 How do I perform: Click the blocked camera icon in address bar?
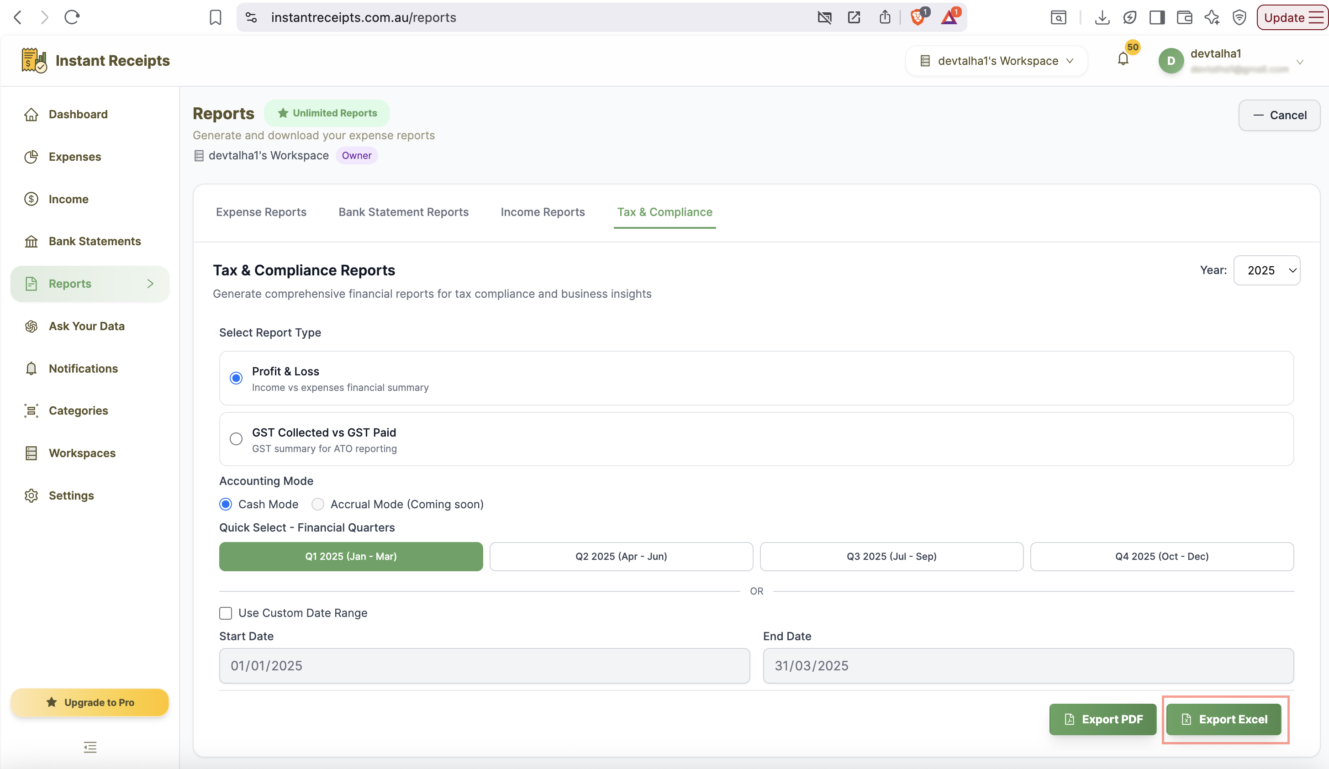tap(824, 17)
